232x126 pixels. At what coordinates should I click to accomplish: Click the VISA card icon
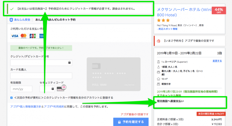pos(14,36)
